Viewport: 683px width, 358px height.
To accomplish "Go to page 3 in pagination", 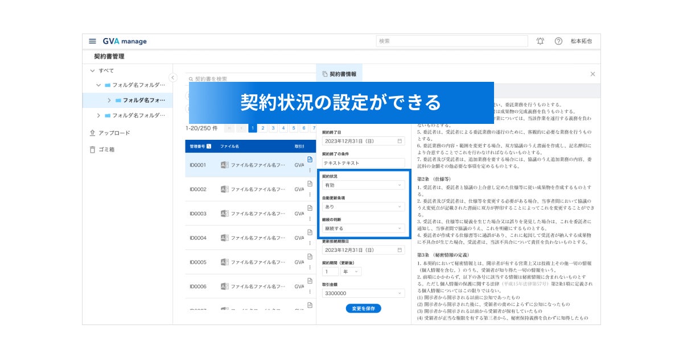I will [273, 128].
